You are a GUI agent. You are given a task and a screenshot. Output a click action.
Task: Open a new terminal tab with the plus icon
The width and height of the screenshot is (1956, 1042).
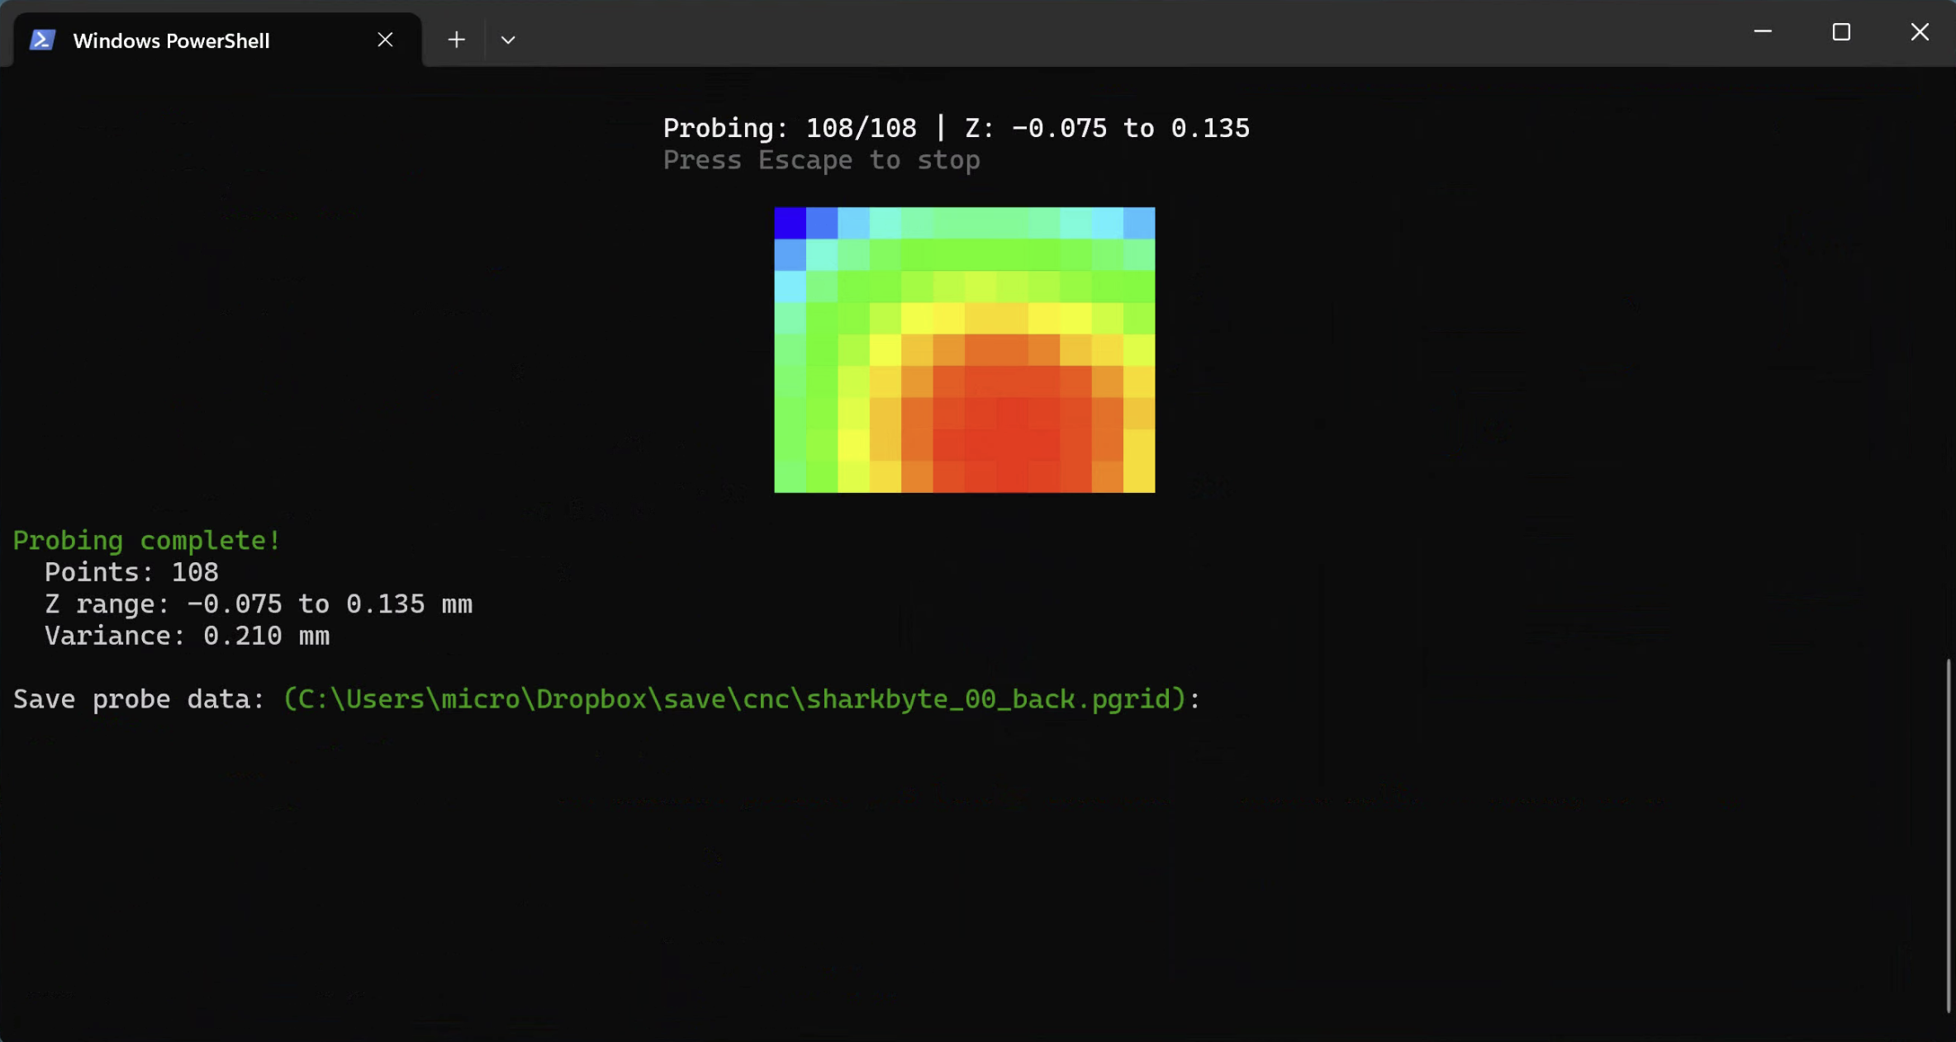point(456,39)
